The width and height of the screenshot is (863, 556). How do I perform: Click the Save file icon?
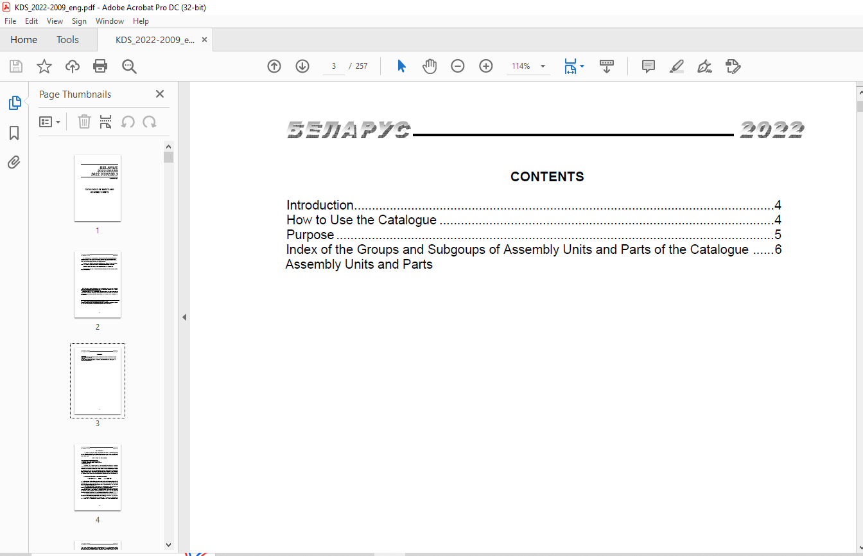[16, 66]
